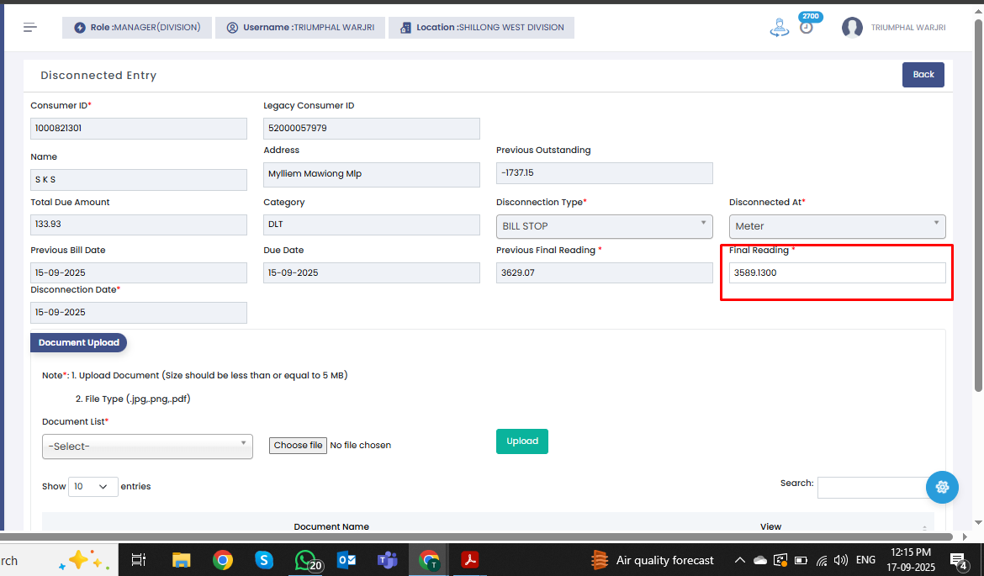984x576 pixels.
Task: Click the Final Reading input field
Action: (837, 273)
